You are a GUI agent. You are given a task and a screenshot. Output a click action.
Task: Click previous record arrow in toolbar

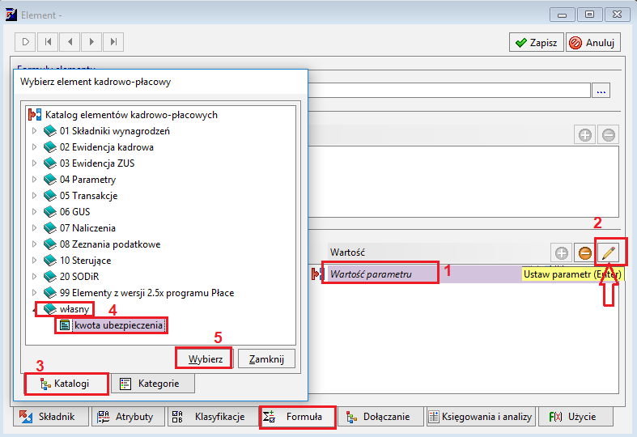coord(70,42)
